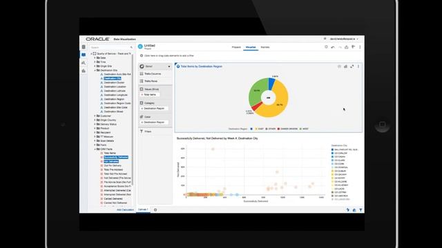Screen dimensions: 442x248
Task: Click the Share/export icon in header
Action: tap(347, 47)
